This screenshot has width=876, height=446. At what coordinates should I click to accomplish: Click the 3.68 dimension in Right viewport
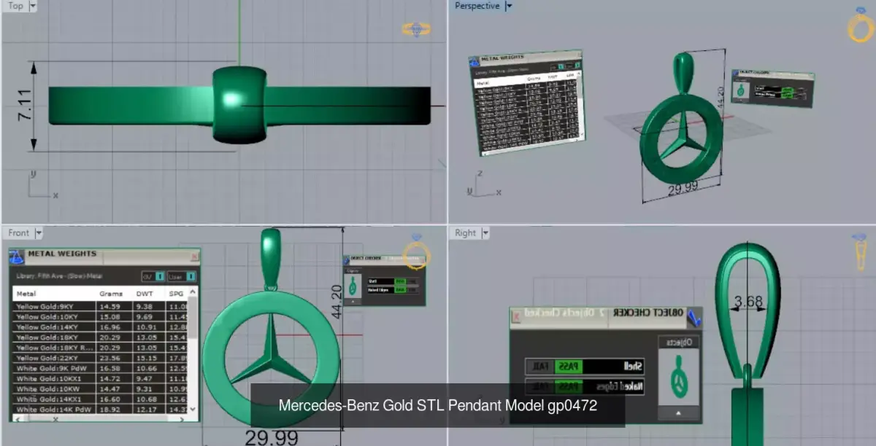coord(748,302)
